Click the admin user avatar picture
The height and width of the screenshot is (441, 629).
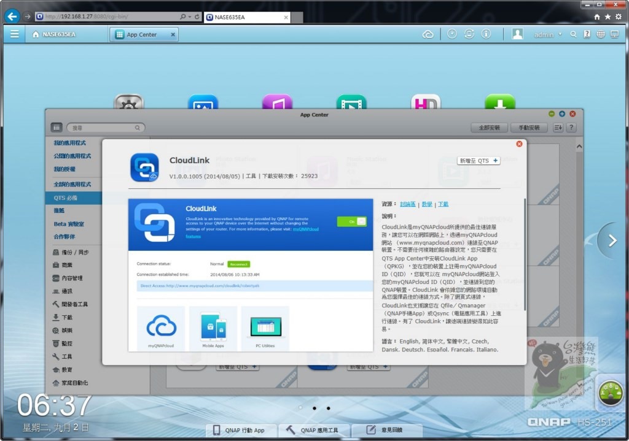click(517, 34)
